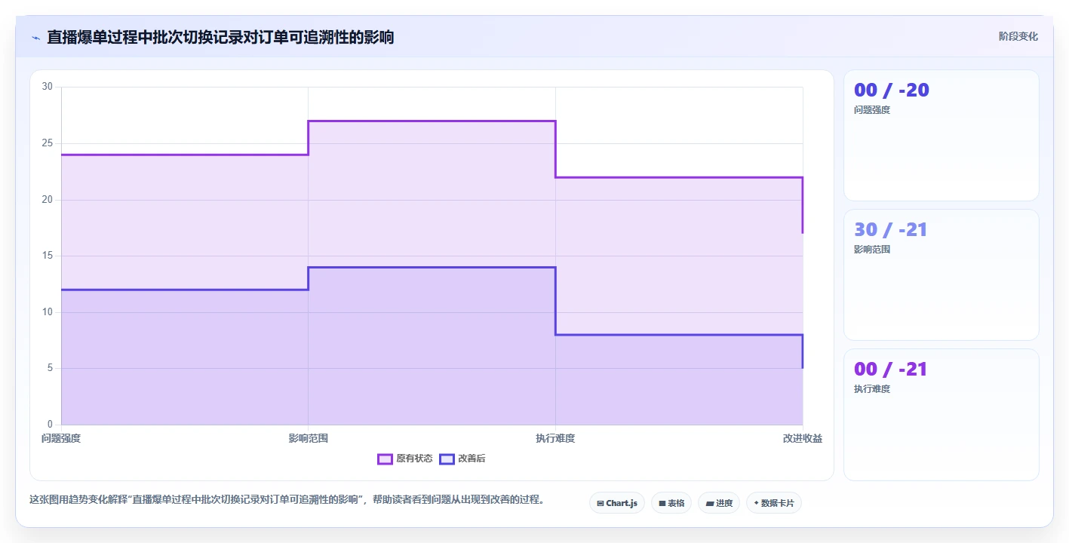The image size is (1069, 543).
Task: Click the description paragraph below the chart
Action: pos(287,499)
